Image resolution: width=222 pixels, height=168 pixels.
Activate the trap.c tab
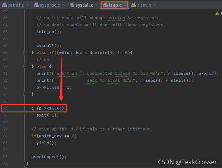click(x=115, y=5)
